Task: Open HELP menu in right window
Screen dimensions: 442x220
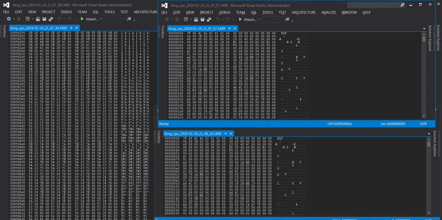Action: point(366,13)
